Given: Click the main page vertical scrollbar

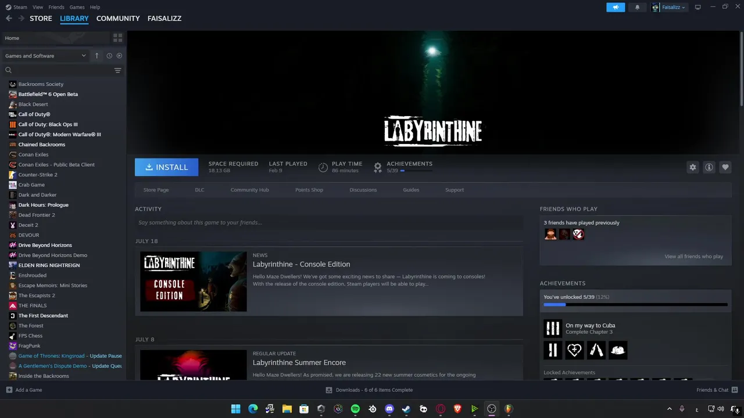Looking at the screenshot, I should (x=741, y=69).
